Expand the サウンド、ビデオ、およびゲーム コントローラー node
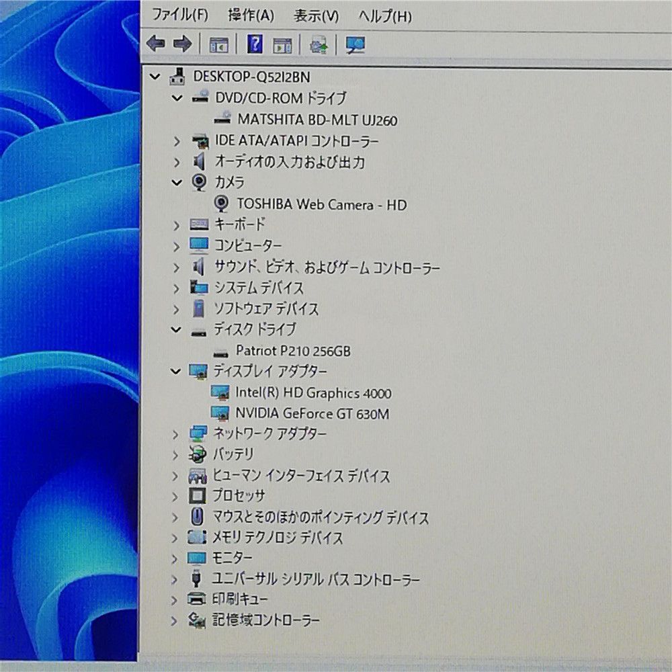This screenshot has width=672, height=672. 176,267
